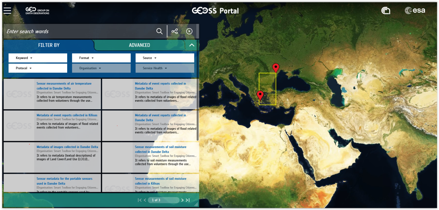Click the upper red map pin marker

(276, 68)
